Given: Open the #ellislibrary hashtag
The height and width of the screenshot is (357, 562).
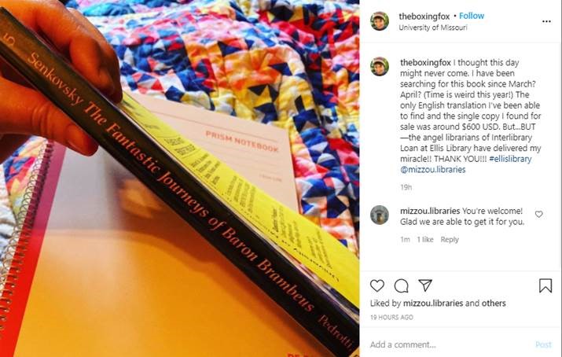Looking at the screenshot, I should click(x=510, y=159).
